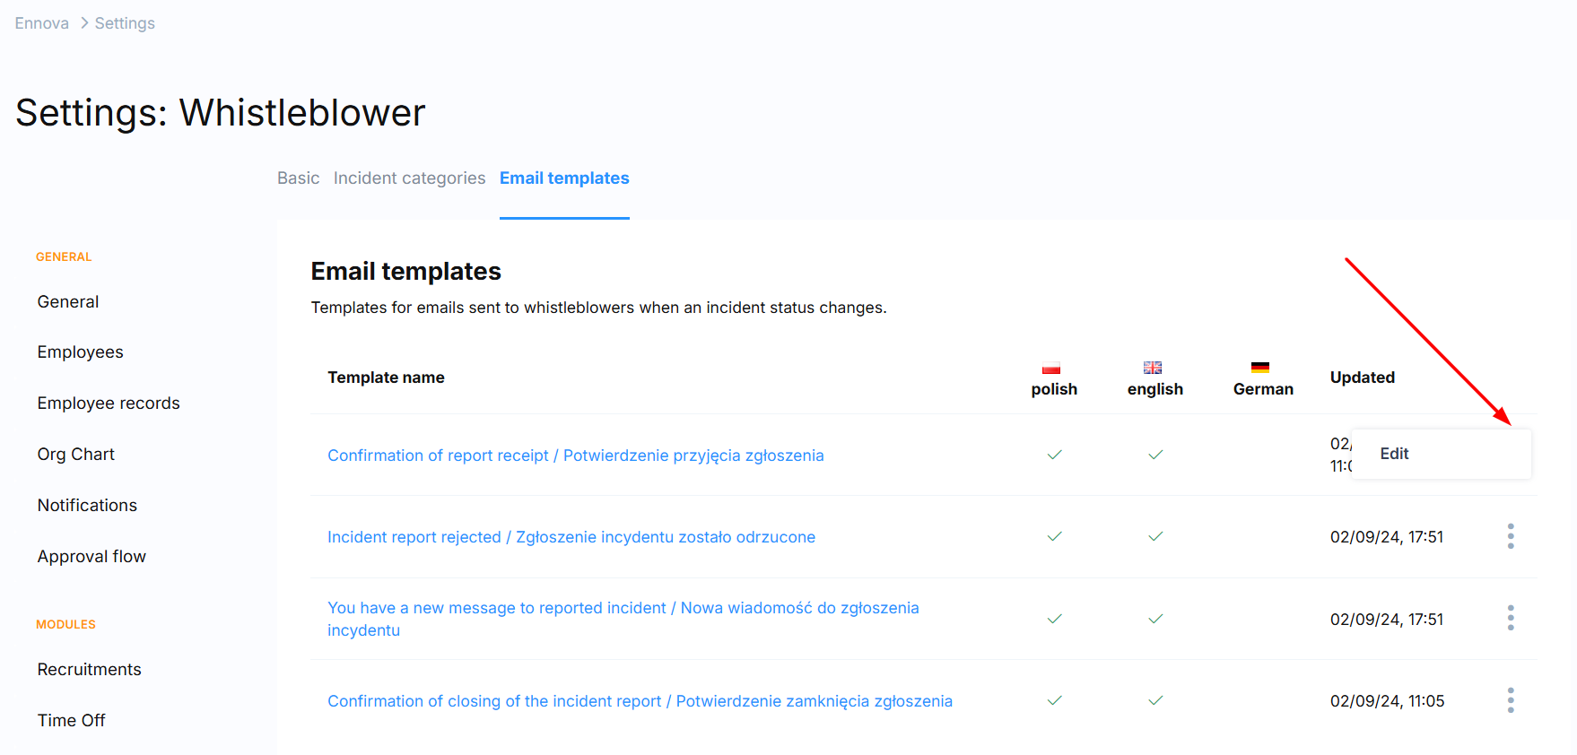
Task: Open Time Off module settings
Action: click(71, 721)
